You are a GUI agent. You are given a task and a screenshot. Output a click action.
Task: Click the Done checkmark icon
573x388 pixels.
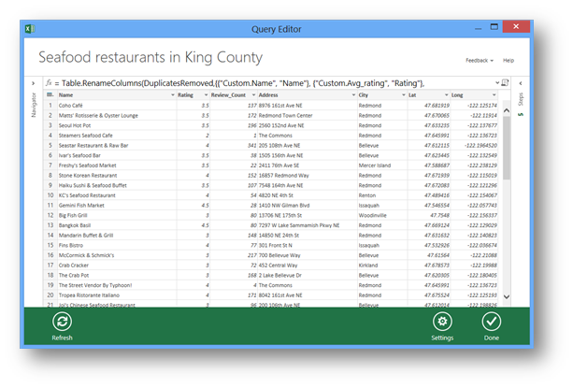coord(491,322)
